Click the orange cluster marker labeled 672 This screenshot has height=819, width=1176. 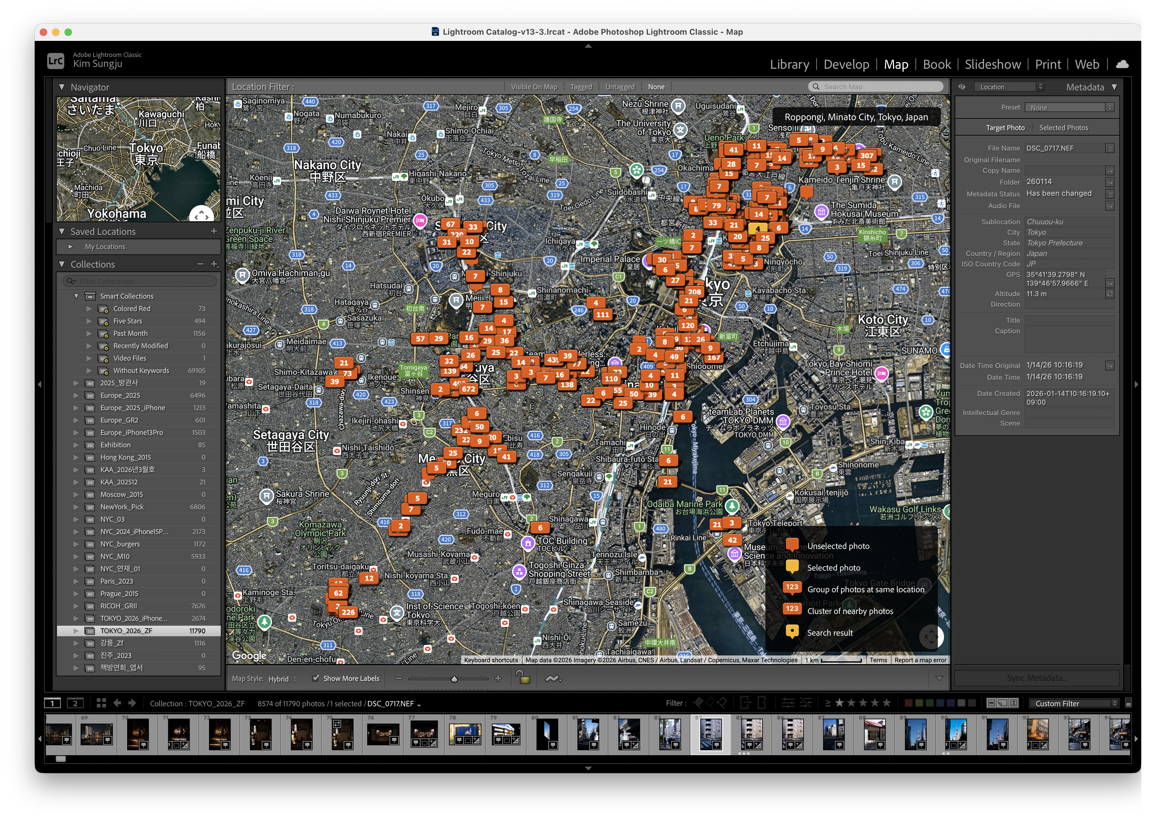(x=468, y=389)
